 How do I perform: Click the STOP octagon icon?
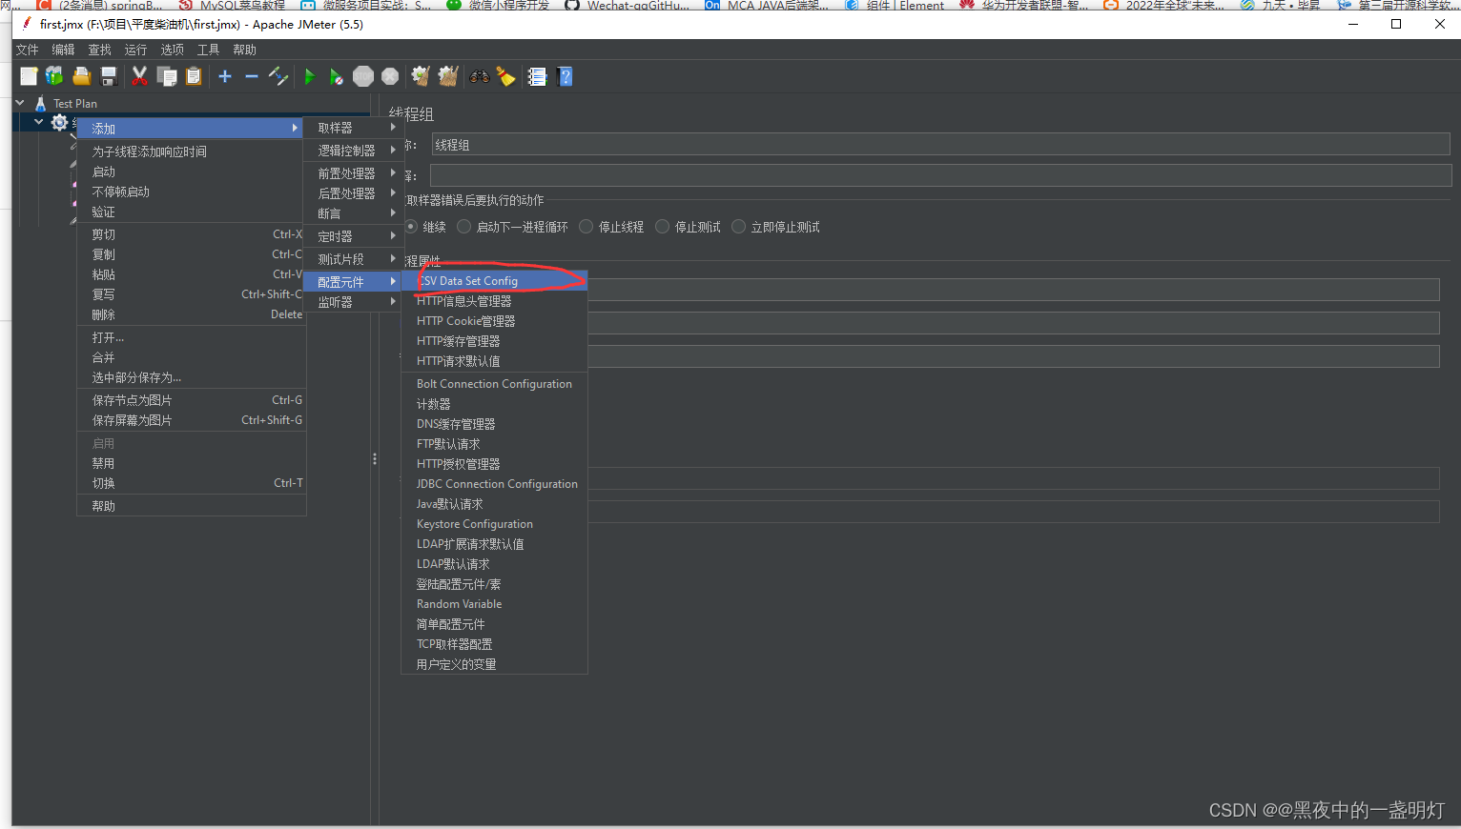363,76
